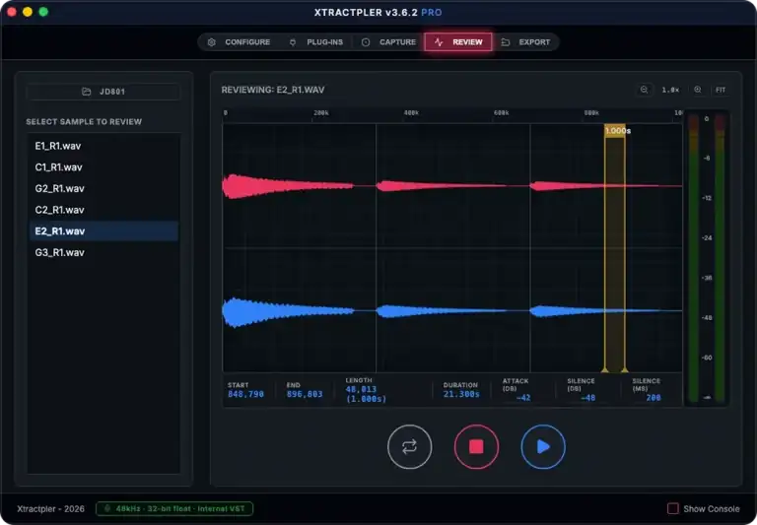The height and width of the screenshot is (525, 757).
Task: Click the clock icon in Capture tab
Action: click(x=366, y=42)
